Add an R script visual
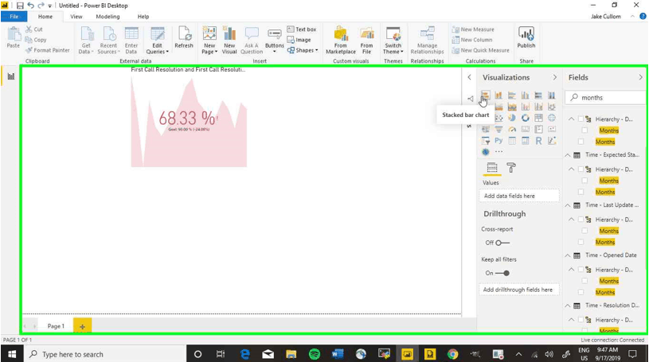The height and width of the screenshot is (362, 649). pyautogui.click(x=538, y=141)
